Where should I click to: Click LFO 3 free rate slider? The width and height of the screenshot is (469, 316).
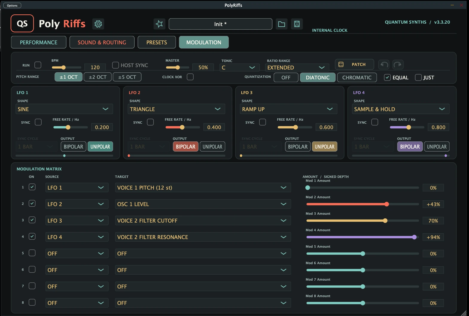(295, 127)
